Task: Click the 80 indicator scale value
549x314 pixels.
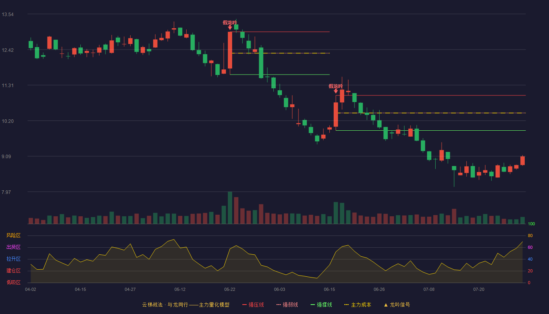Action: click(530, 235)
